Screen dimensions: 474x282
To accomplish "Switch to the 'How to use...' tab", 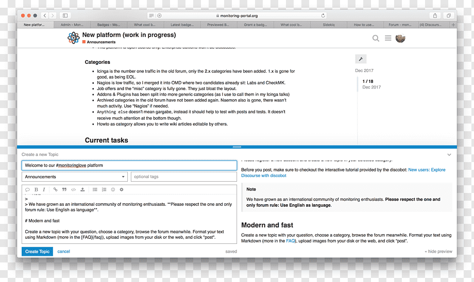I will tap(364, 25).
